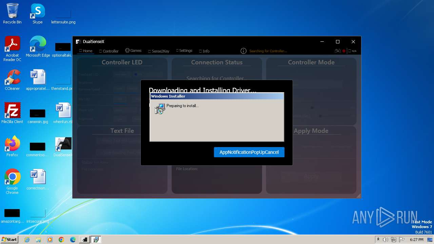The image size is (434, 244).
Task: Open Edge from the taskbar
Action: point(73,240)
